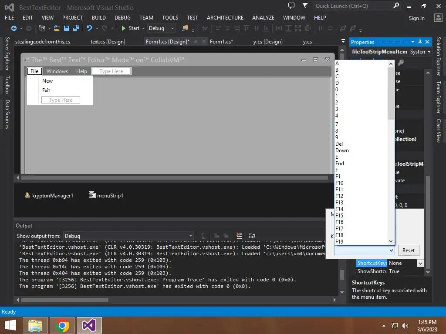Switch to y.cs [Design] tab
This screenshot has width=446, height=334.
[268, 41]
